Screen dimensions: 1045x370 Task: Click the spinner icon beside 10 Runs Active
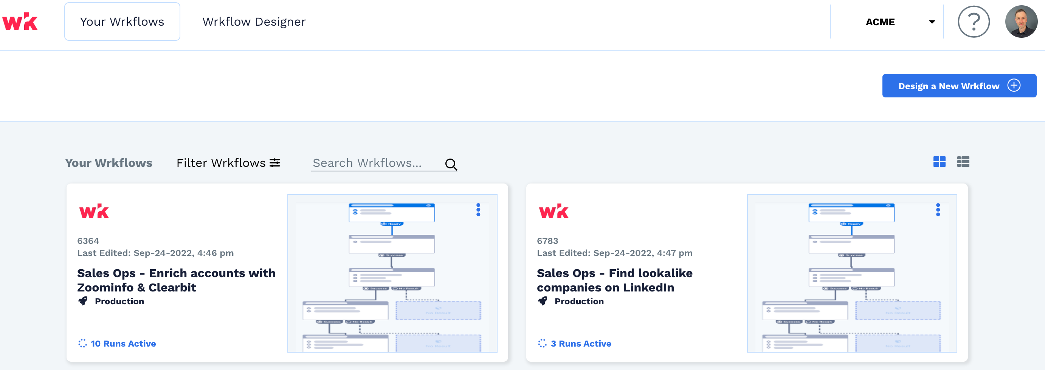coord(82,343)
